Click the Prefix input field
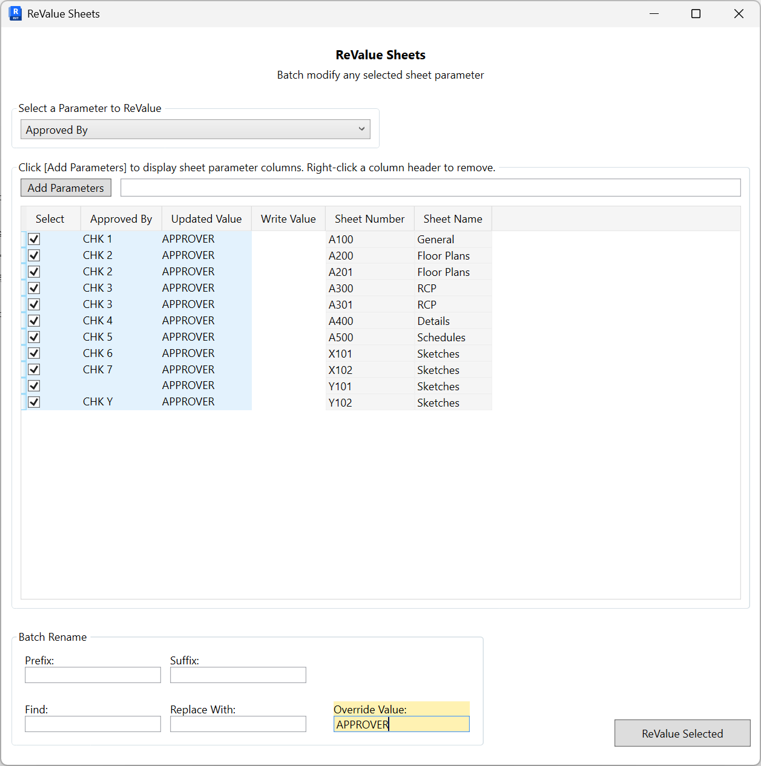 92,675
